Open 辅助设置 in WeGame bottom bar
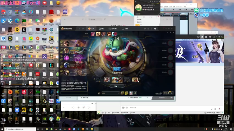The image size is (234, 131). [x=85, y=98]
